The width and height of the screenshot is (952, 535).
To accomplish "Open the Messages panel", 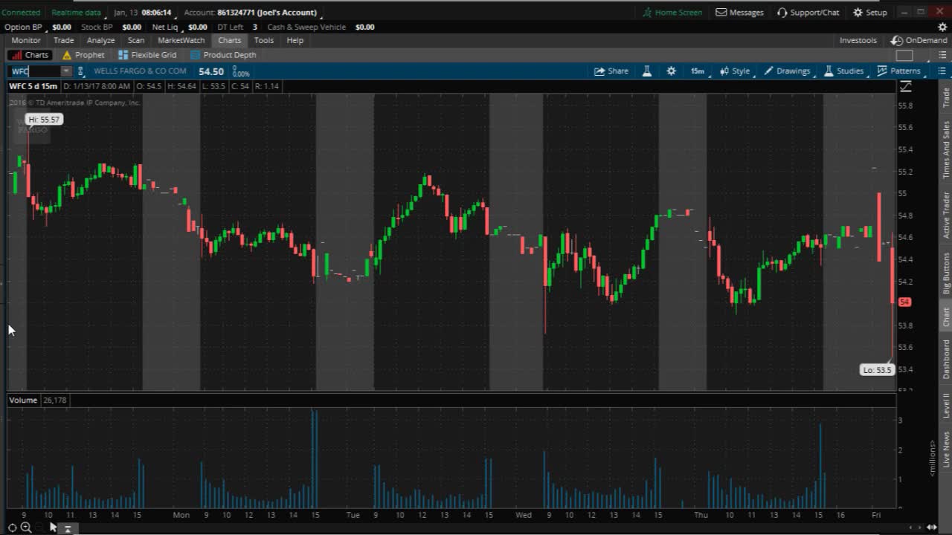I will [x=739, y=12].
